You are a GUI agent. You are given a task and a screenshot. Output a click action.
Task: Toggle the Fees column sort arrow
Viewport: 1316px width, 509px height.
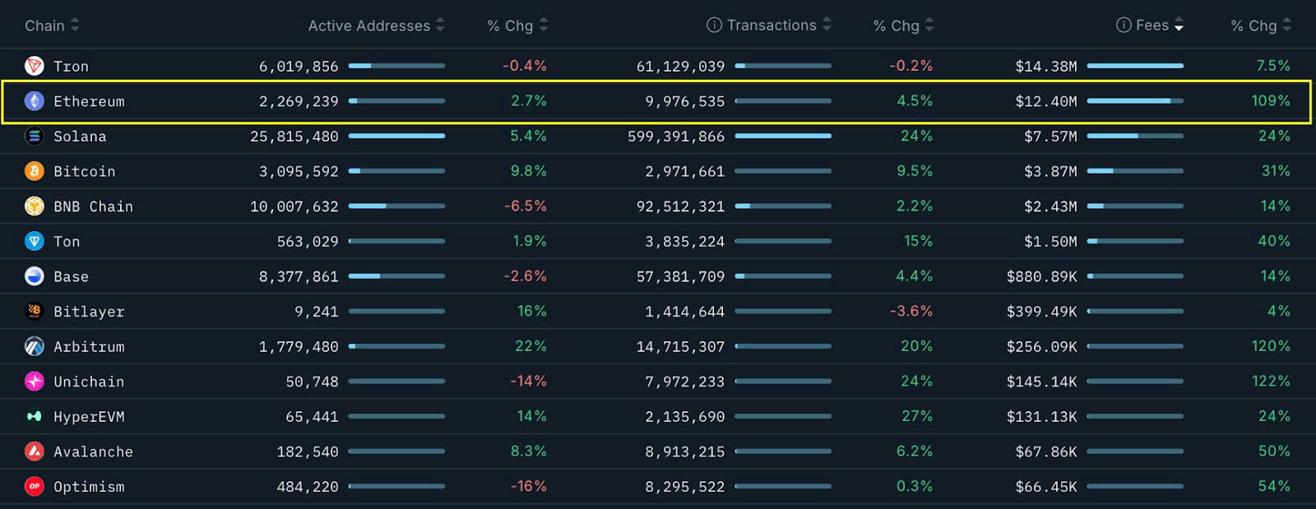[x=1179, y=25]
